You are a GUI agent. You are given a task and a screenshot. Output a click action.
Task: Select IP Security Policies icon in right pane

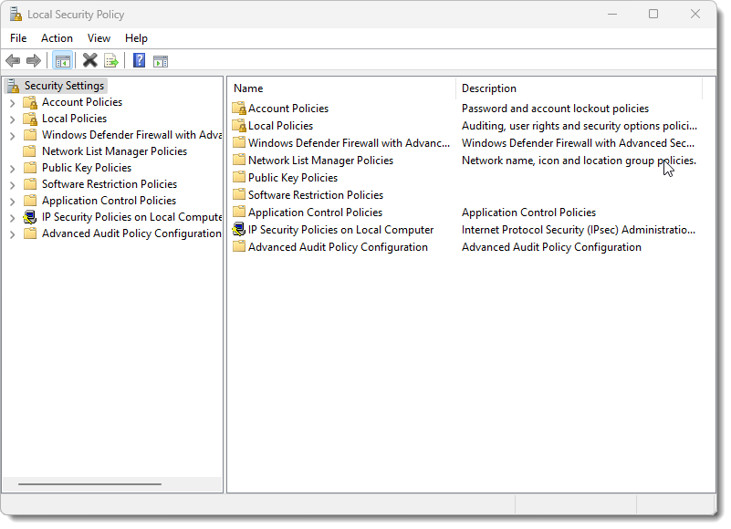pyautogui.click(x=239, y=230)
